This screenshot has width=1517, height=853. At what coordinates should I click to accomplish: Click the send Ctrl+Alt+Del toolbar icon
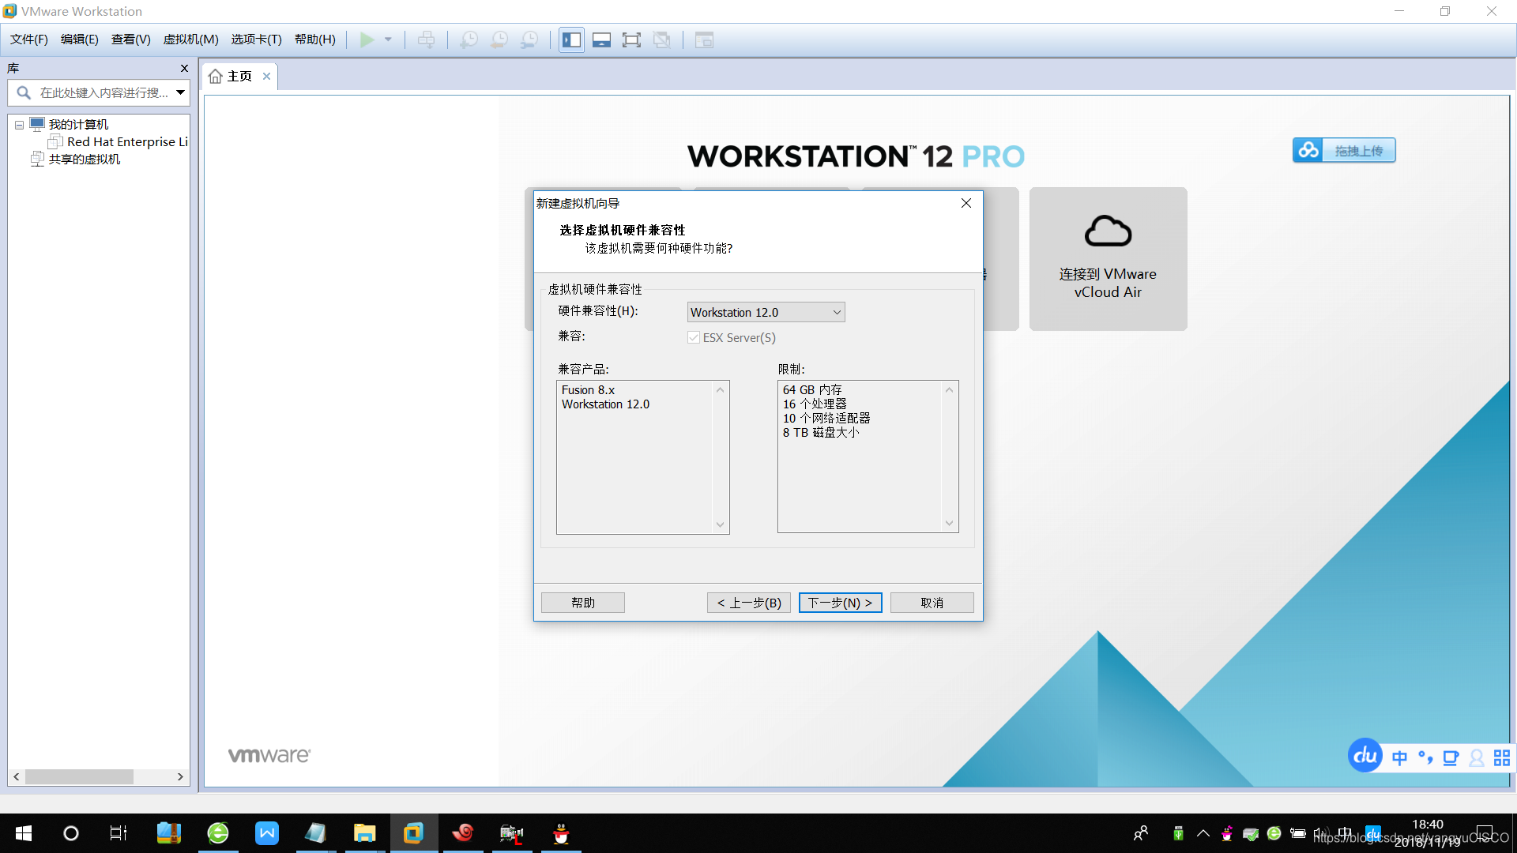pyautogui.click(x=426, y=39)
